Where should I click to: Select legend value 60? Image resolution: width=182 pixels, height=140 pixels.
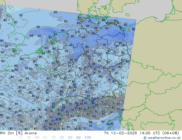[x=45, y=138]
